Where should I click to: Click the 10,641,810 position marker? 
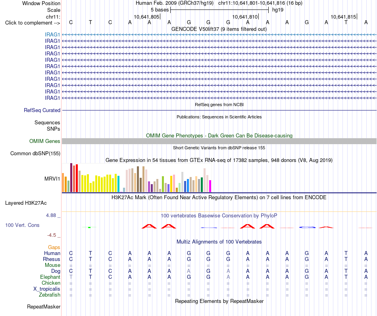[x=245, y=17]
